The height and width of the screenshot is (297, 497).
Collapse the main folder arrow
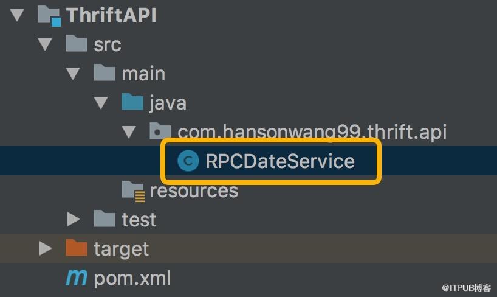coord(73,74)
